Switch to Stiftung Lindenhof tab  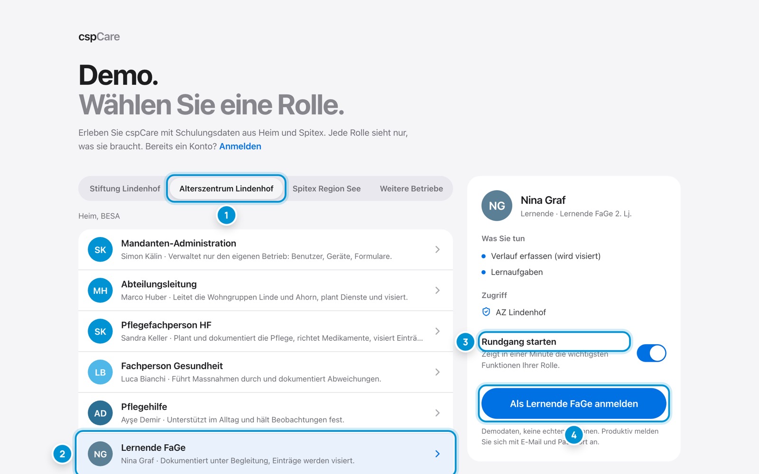pos(125,189)
